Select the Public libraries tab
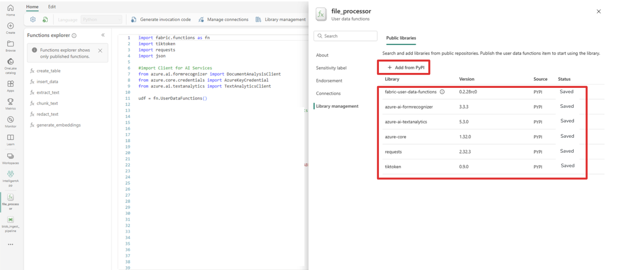The image size is (625, 270). click(x=401, y=38)
